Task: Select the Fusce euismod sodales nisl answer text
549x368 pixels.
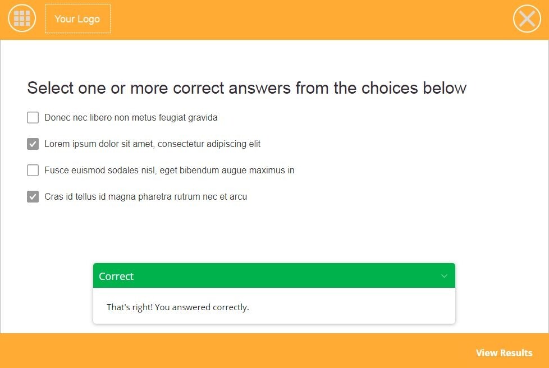Action: coord(170,171)
